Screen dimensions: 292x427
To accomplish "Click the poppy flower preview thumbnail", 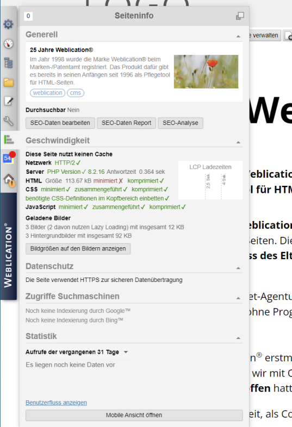I will coord(206,72).
